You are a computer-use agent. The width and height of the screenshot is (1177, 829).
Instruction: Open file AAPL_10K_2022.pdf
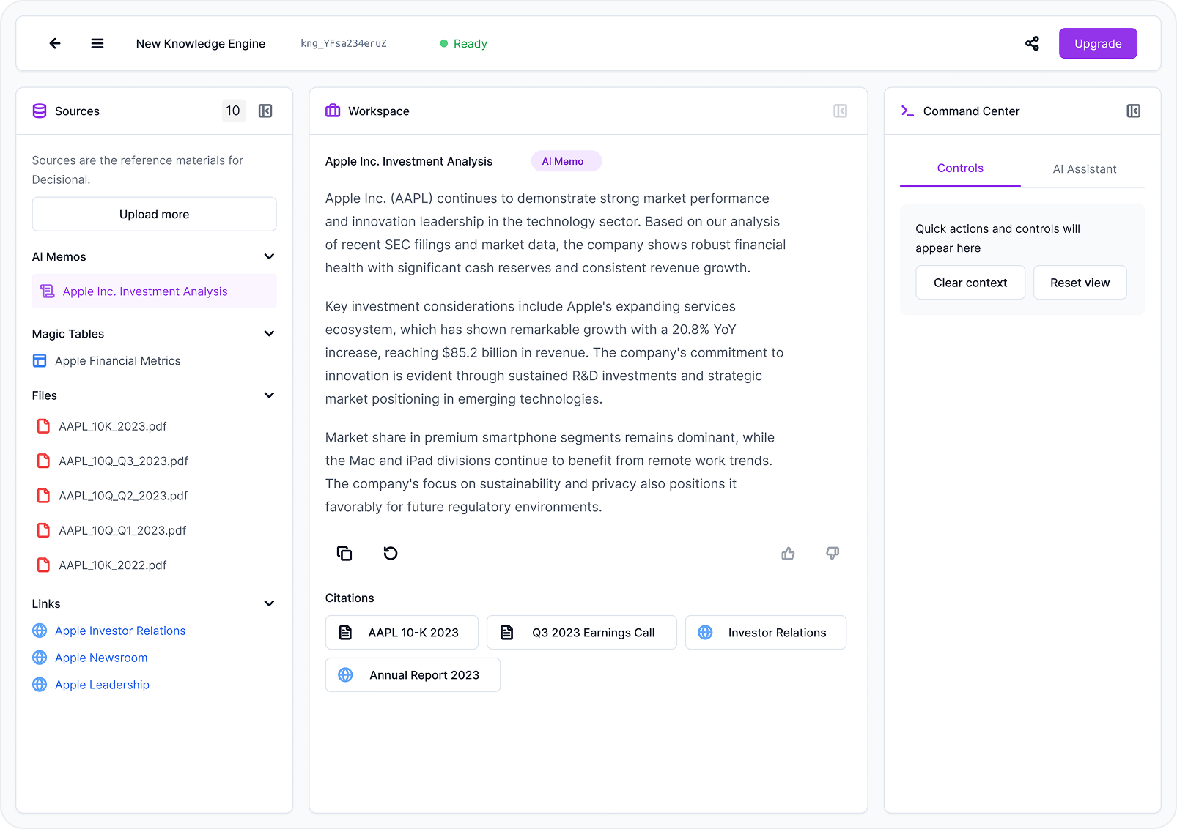pyautogui.click(x=113, y=565)
